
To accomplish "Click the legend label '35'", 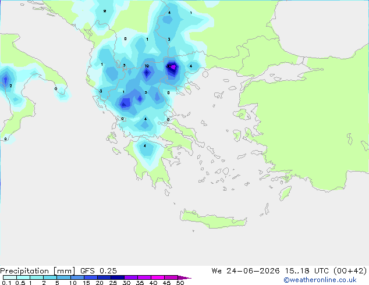I will pos(140,283).
